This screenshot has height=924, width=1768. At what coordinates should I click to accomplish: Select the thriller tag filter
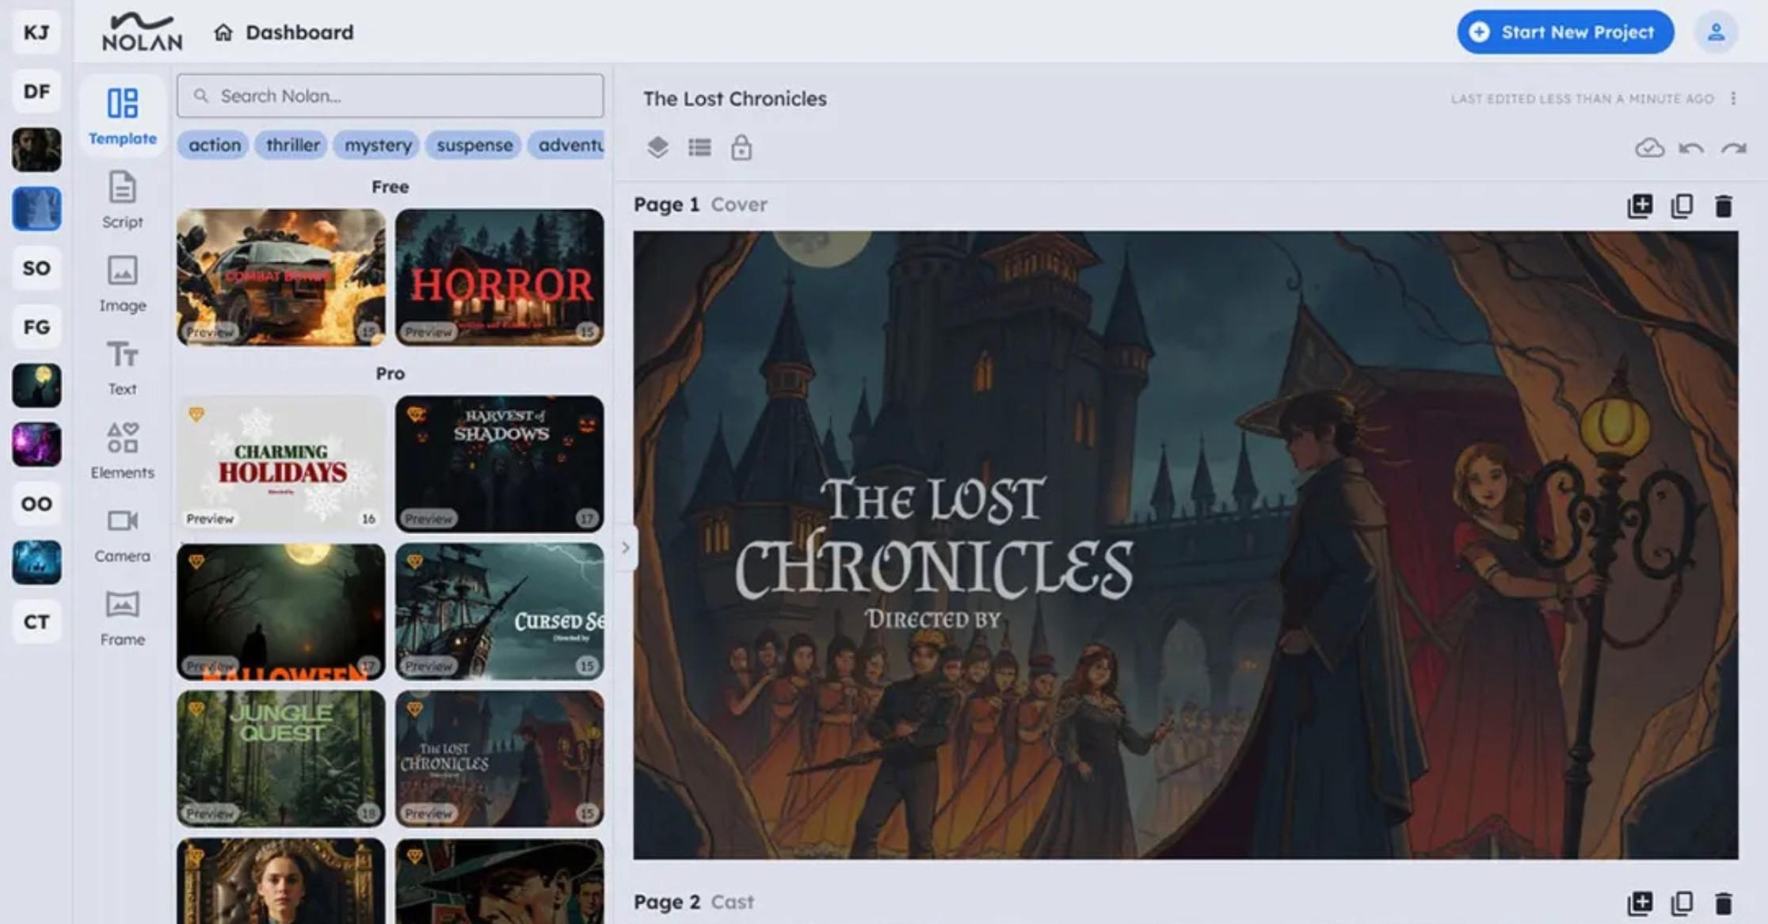pos(292,145)
